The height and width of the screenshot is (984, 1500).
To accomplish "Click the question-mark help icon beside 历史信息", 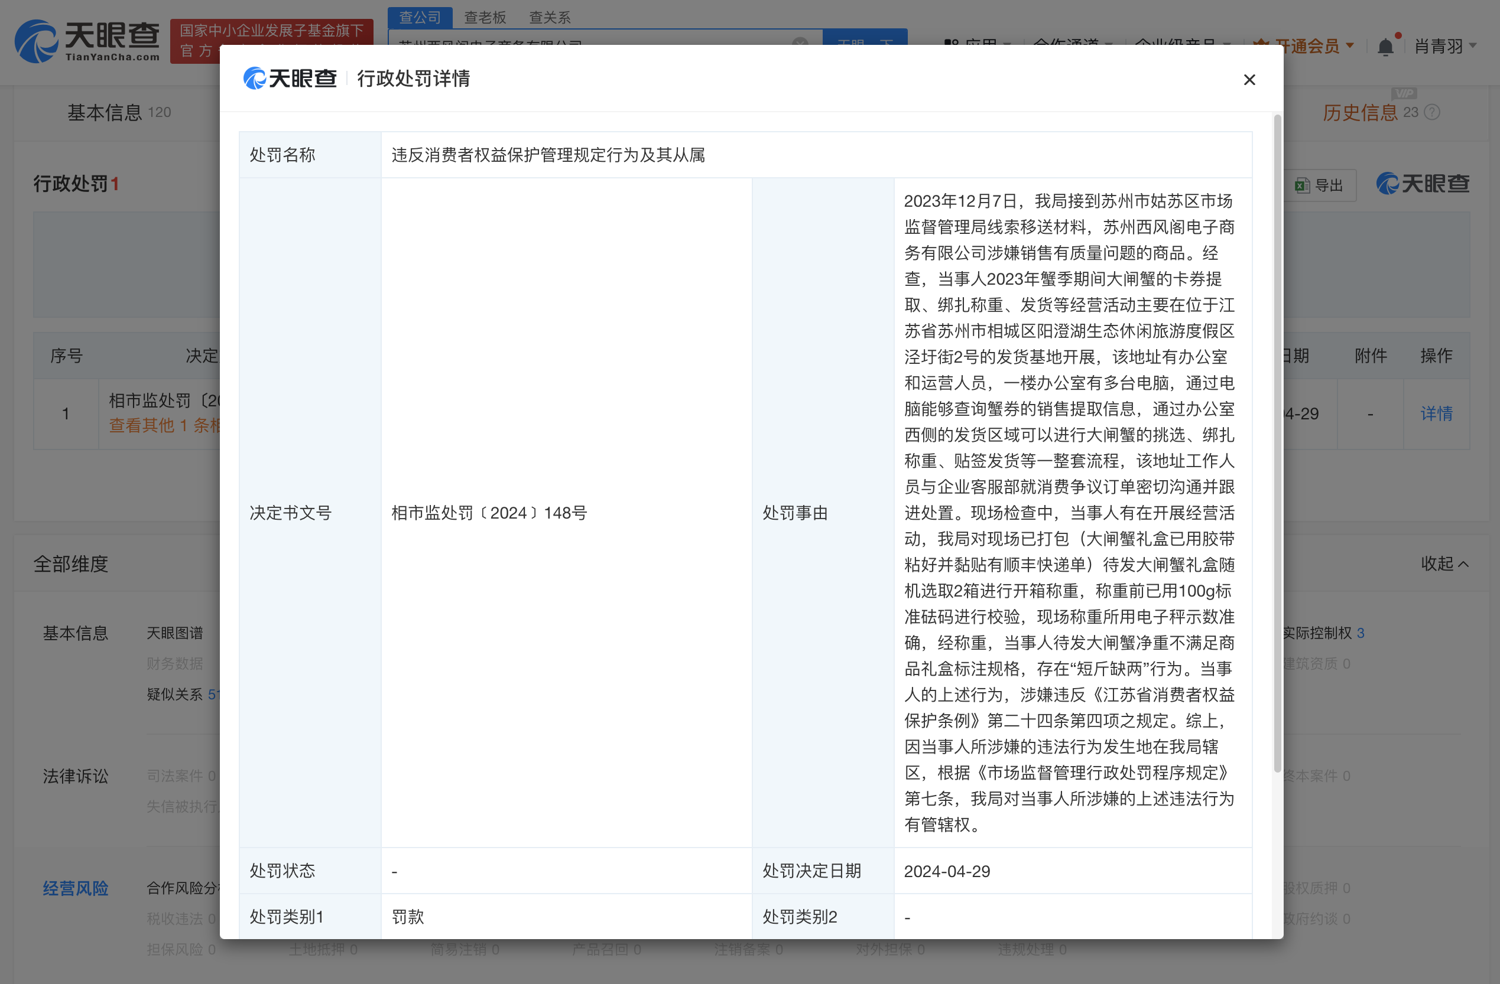I will (1431, 112).
